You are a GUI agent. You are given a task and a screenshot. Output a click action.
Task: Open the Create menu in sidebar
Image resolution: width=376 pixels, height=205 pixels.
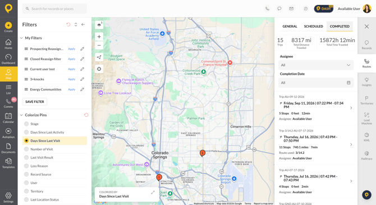click(x=8, y=27)
